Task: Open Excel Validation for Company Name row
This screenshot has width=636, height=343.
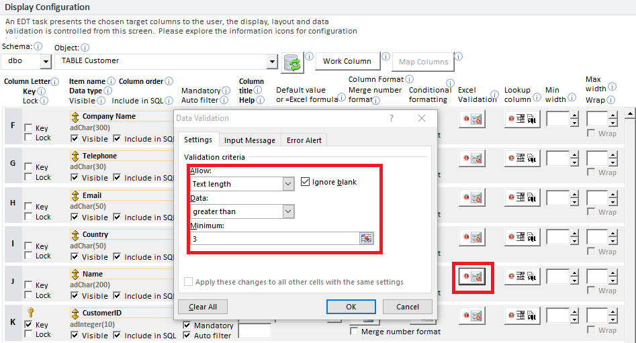Action: (472, 119)
